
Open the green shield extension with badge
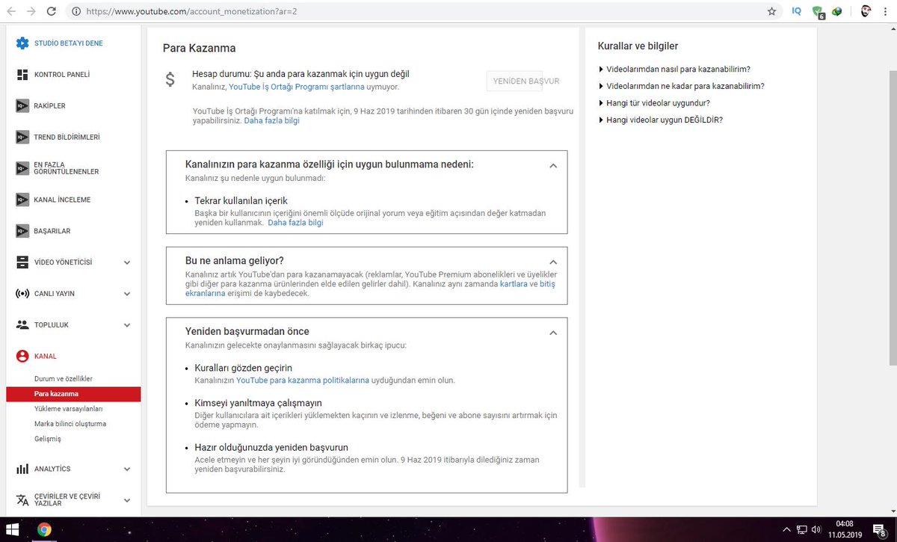819,13
